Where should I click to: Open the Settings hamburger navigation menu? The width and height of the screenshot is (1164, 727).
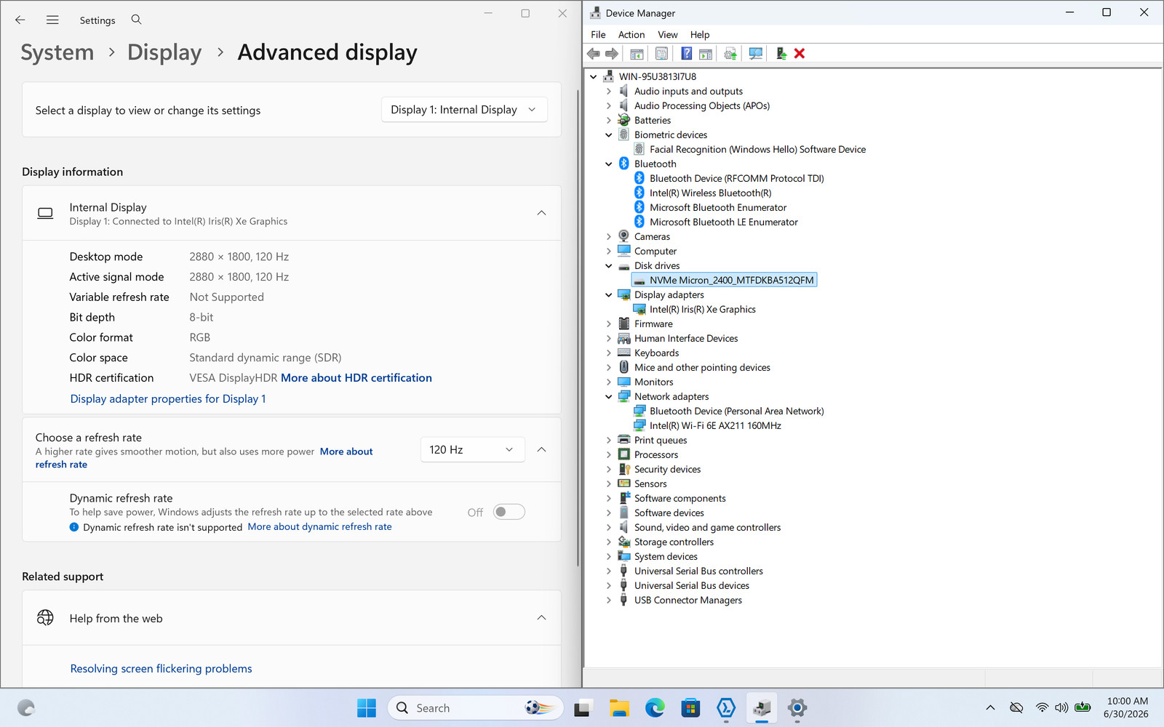coord(52,20)
